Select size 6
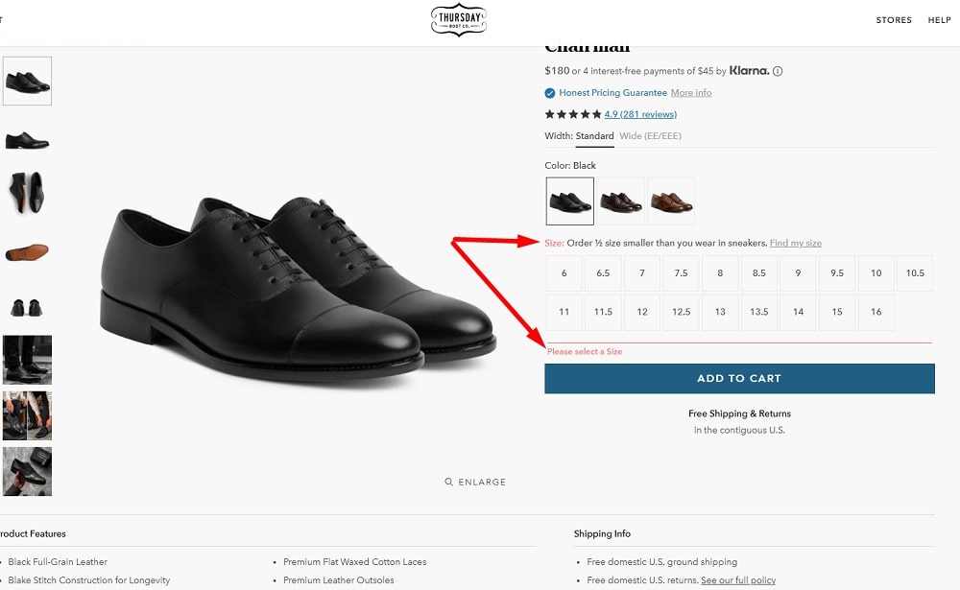 tap(564, 272)
